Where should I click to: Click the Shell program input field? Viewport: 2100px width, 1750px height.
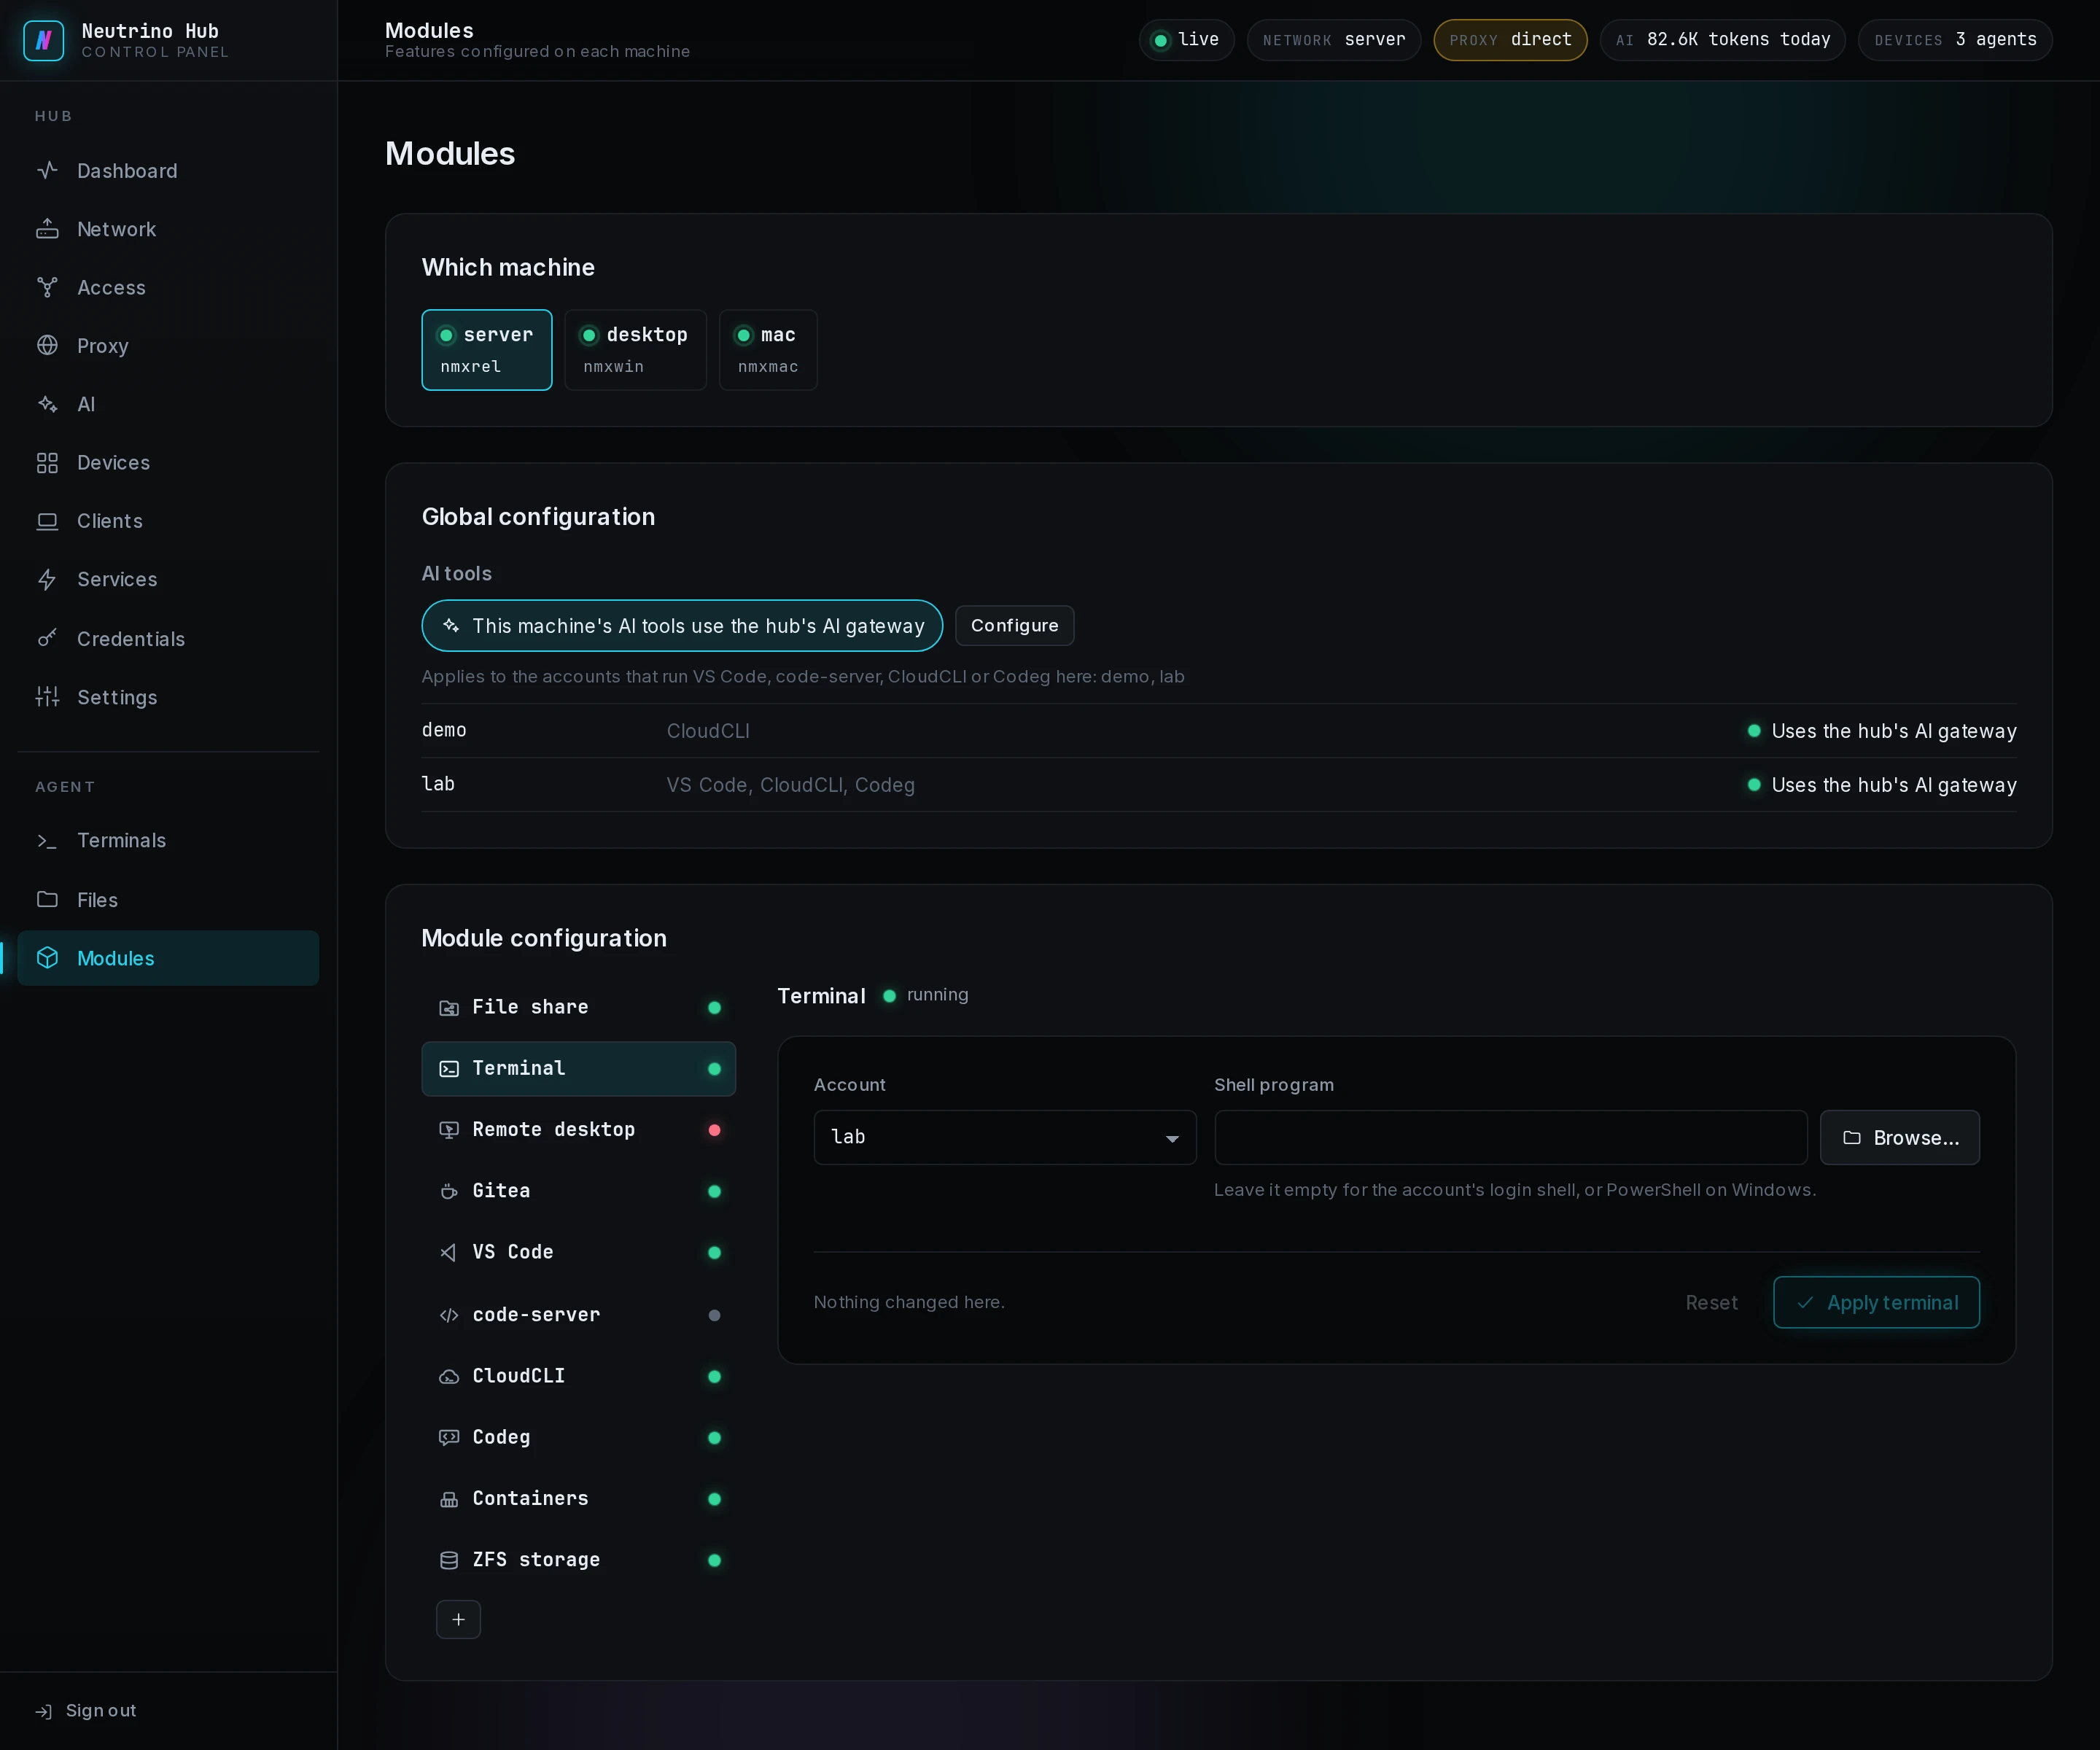(1510, 1137)
